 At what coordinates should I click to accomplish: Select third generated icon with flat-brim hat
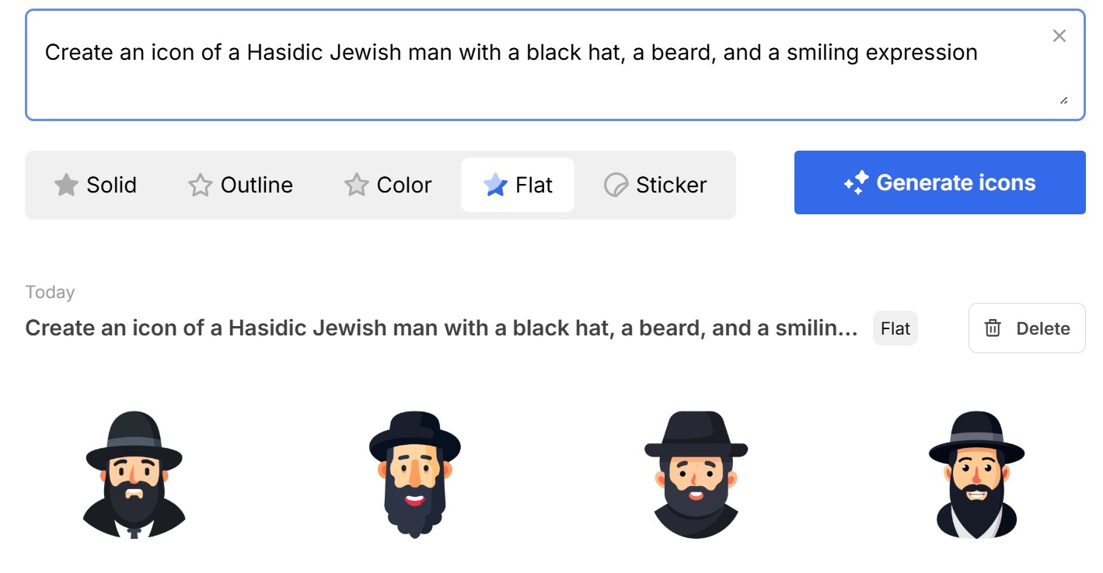point(696,474)
